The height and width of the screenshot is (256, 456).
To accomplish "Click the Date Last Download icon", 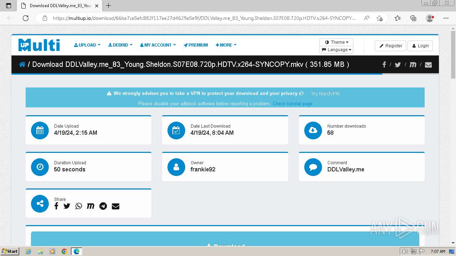I will pyautogui.click(x=176, y=130).
